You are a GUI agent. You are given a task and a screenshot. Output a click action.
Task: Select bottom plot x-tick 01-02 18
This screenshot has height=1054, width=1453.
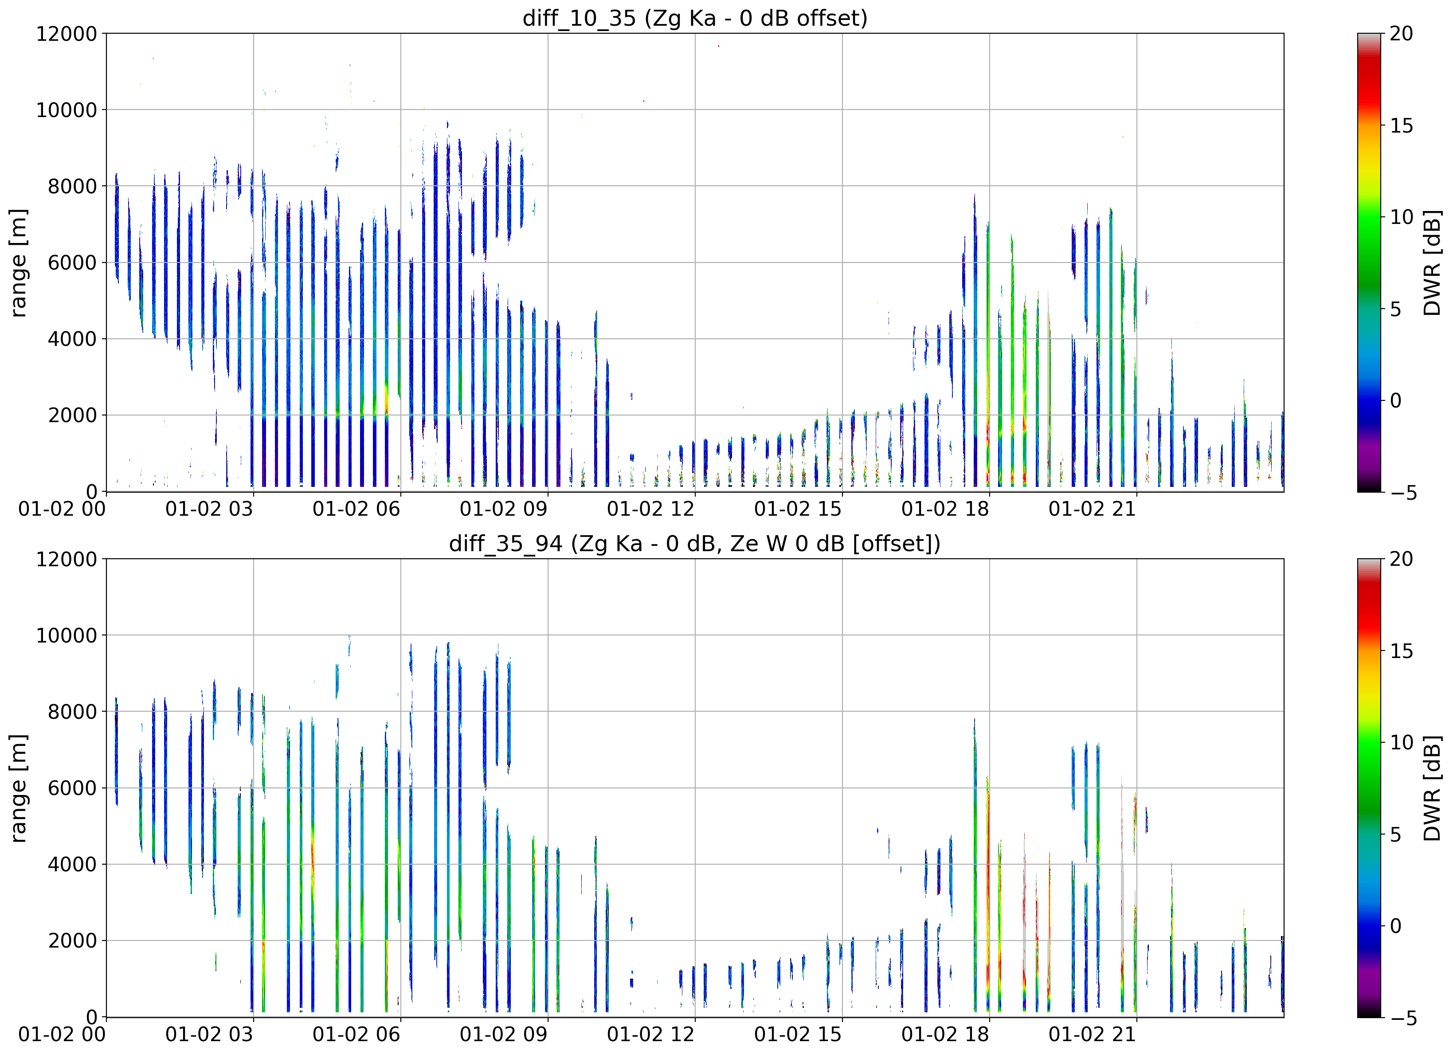click(x=946, y=1034)
